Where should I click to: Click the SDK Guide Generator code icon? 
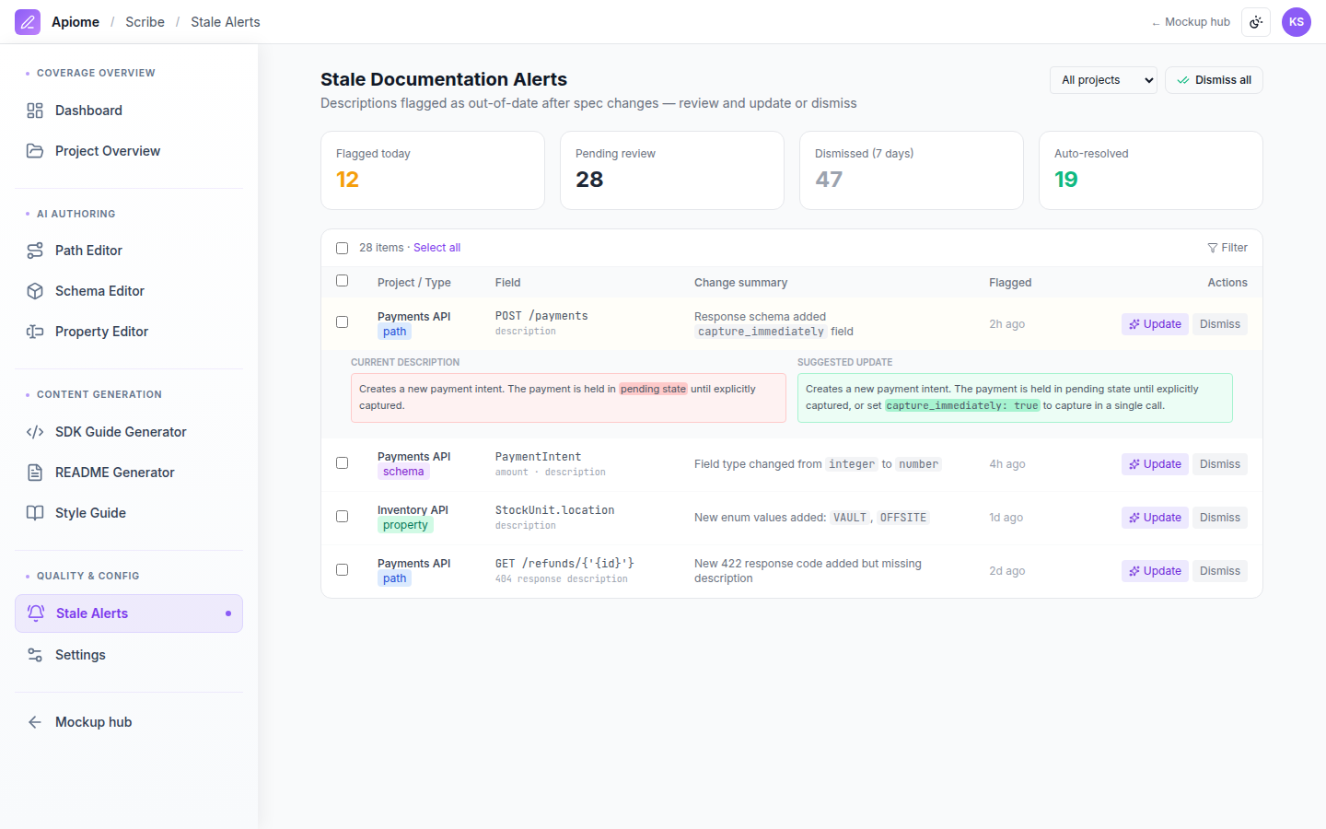coord(35,432)
